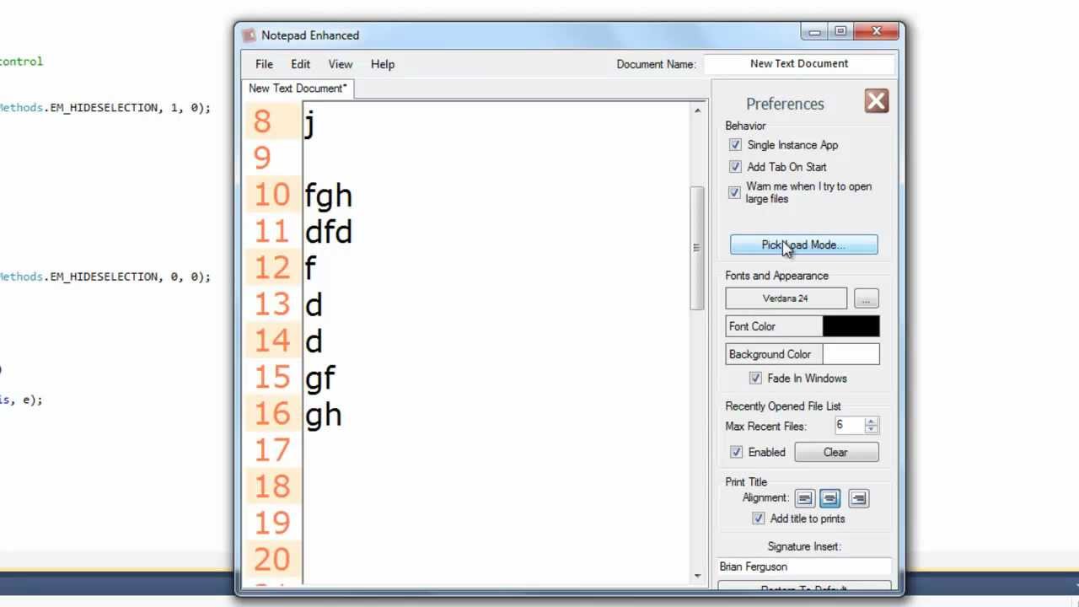Toggle Add Tab On Start checkbox
Viewport: 1079px width, 607px height.
point(735,167)
